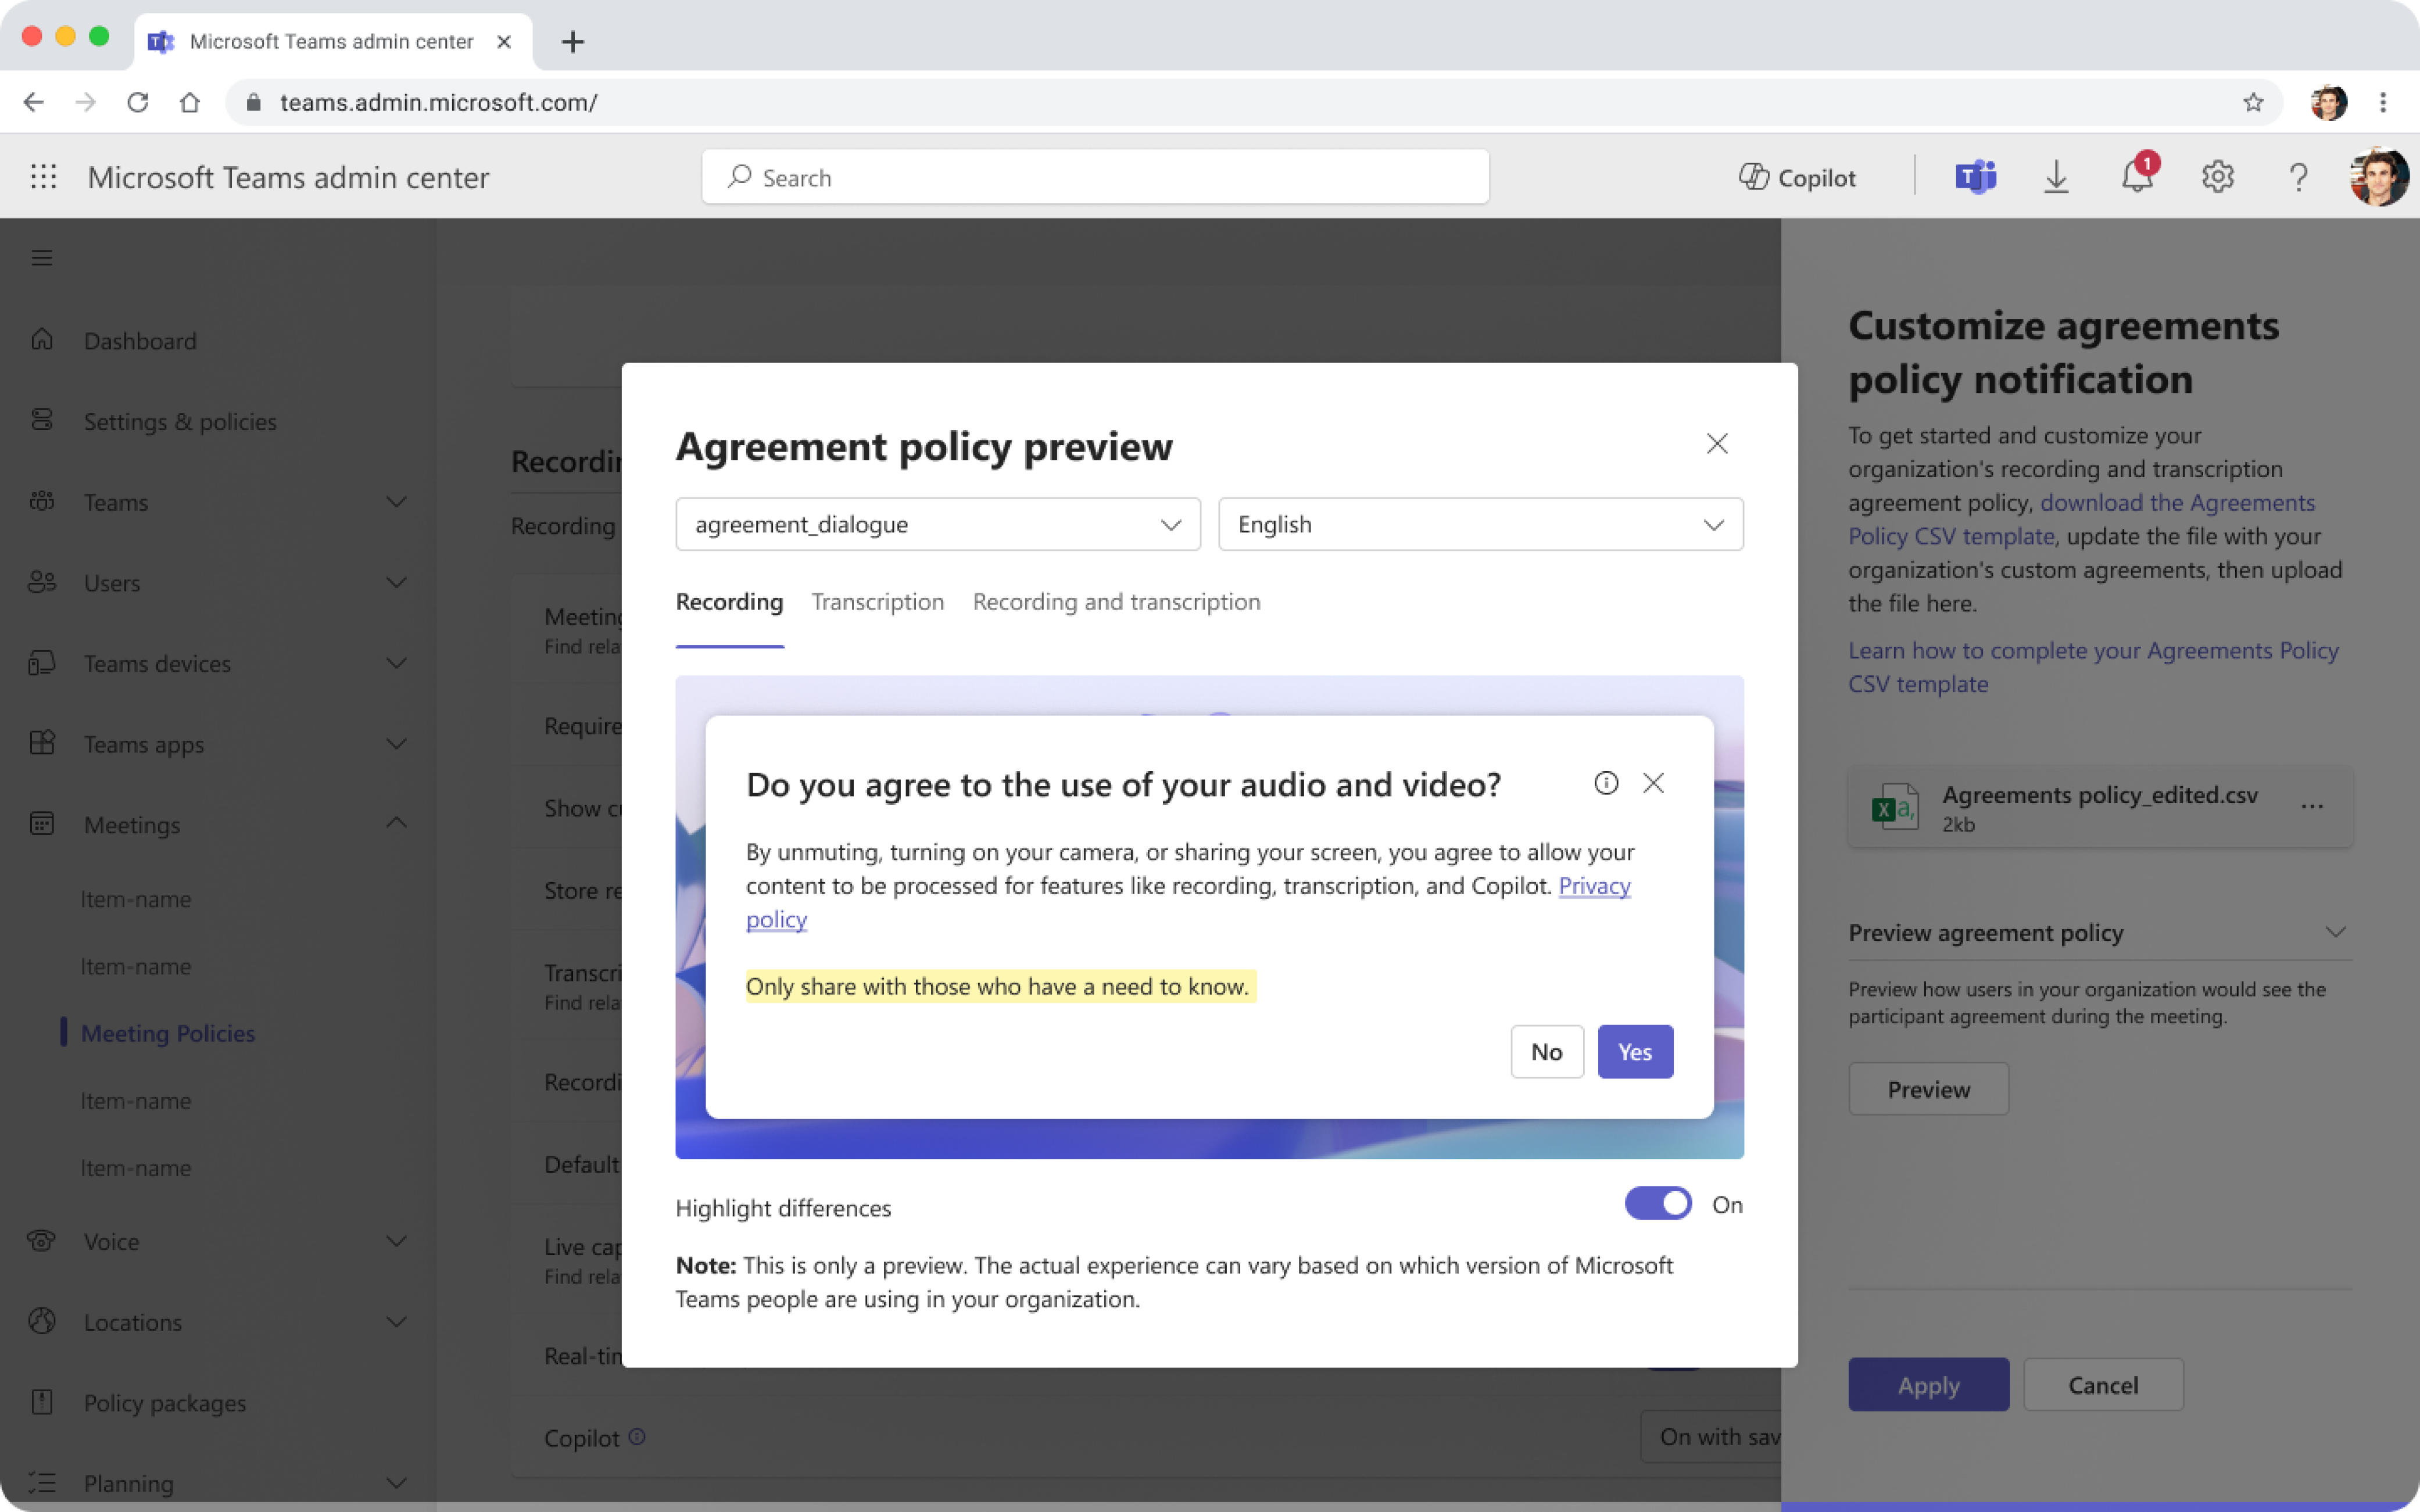Expand the Locations sidebar section
The width and height of the screenshot is (2420, 1512).
(x=397, y=1322)
